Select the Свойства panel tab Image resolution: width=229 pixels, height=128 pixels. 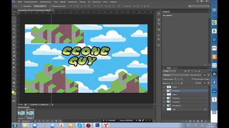(x=166, y=12)
